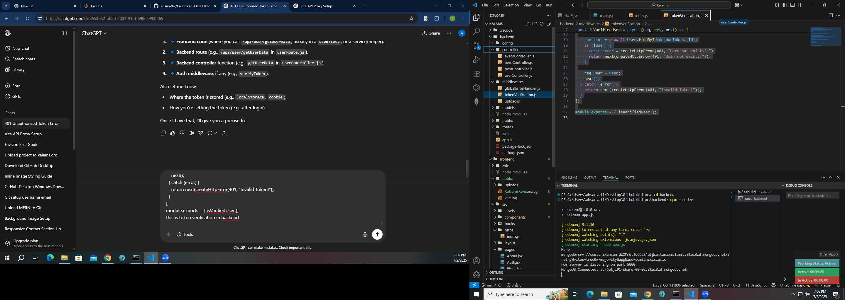Collapse all folders in Explorer
The image size is (845, 300).
pos(549,23)
